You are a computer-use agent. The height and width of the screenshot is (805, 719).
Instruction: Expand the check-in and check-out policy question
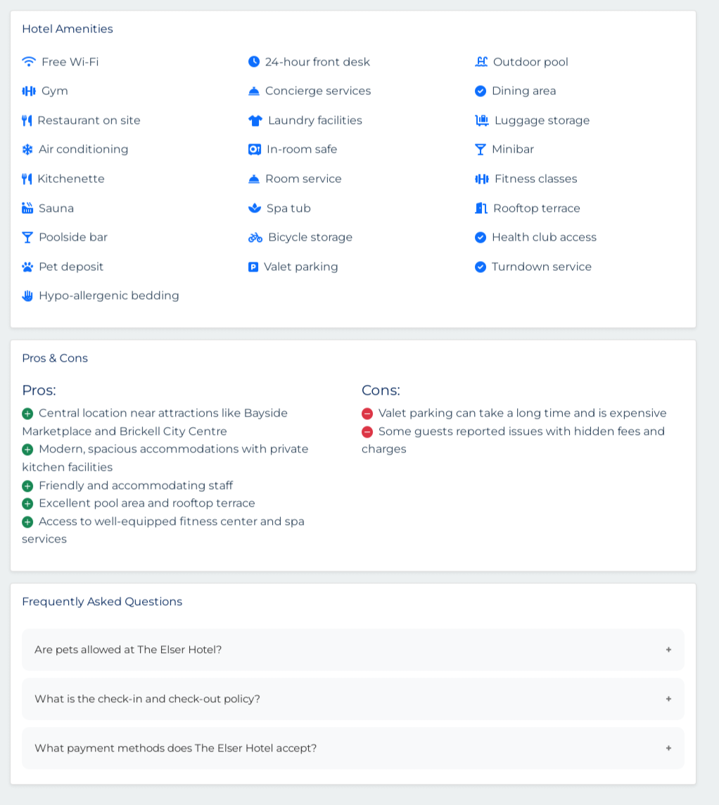(x=353, y=699)
